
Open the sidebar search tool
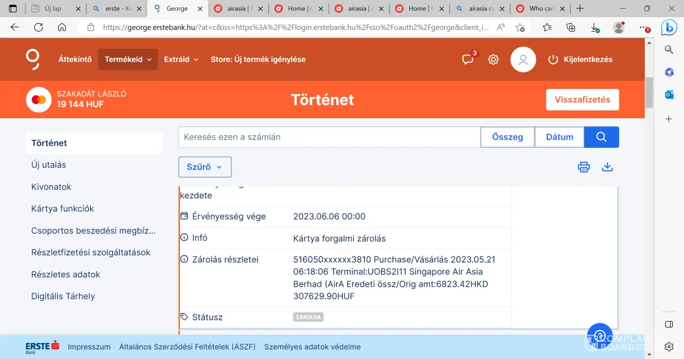coord(669,49)
